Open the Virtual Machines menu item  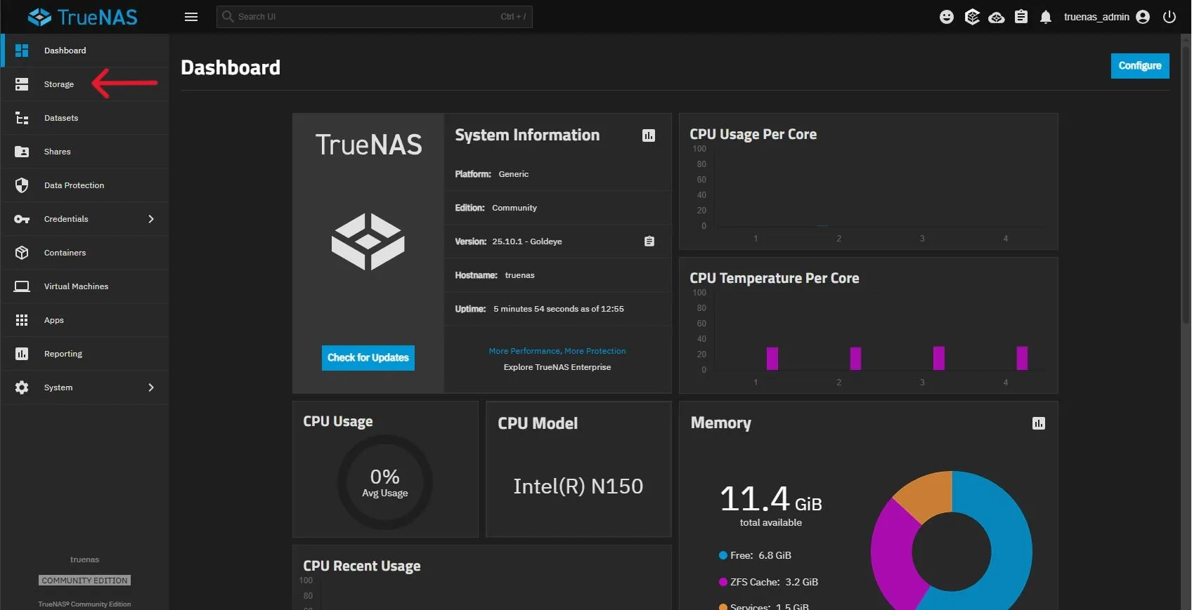(x=85, y=286)
